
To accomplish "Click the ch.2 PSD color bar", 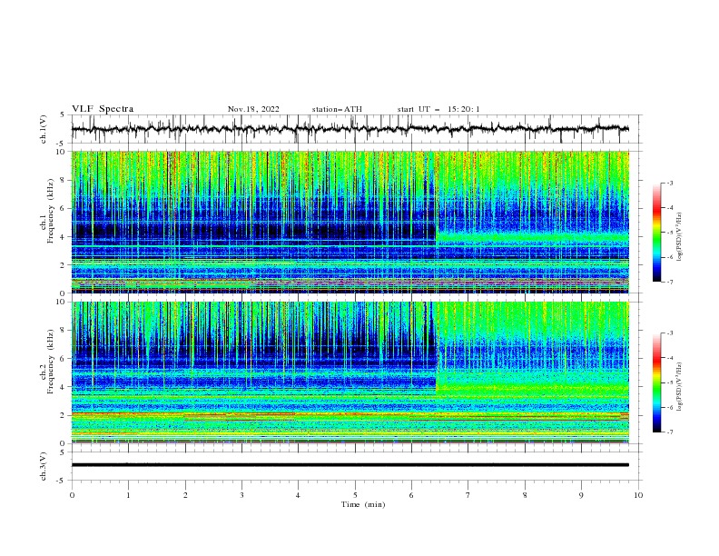I will pos(656,382).
